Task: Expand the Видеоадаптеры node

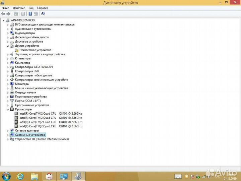Action: pyautogui.click(x=8, y=33)
